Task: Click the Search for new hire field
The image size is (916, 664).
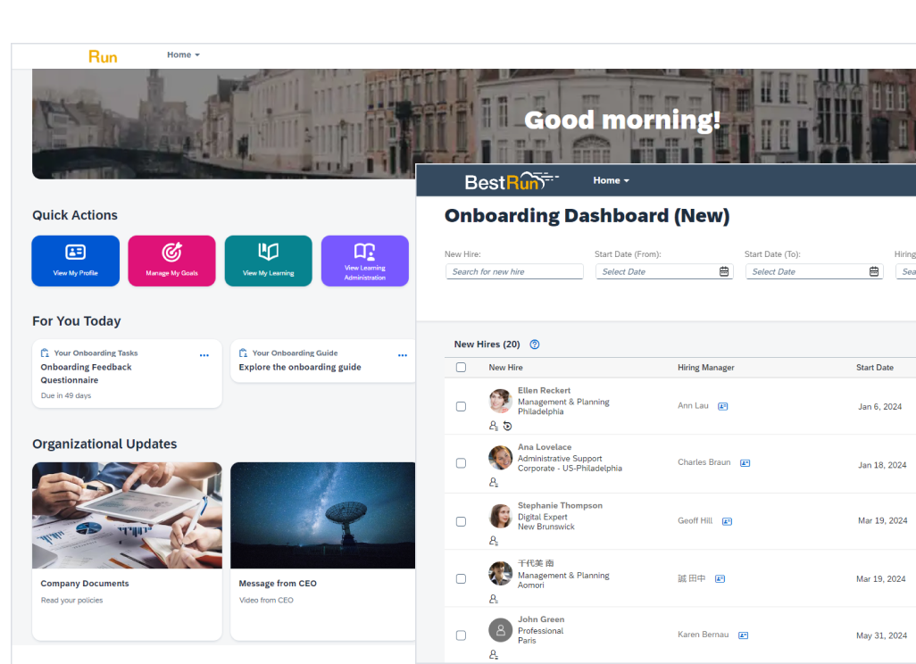Action: pyautogui.click(x=514, y=271)
